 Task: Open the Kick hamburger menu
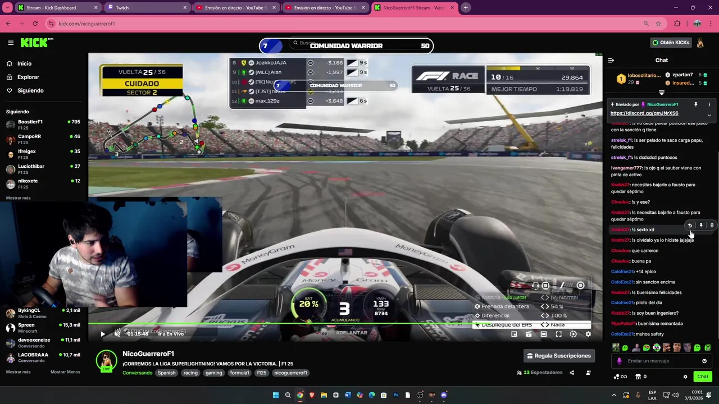coord(11,43)
